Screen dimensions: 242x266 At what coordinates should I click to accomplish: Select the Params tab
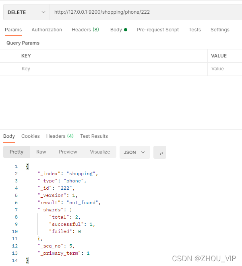[x=13, y=30]
